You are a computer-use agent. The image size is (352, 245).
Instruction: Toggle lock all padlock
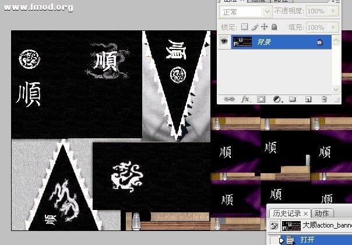274,27
